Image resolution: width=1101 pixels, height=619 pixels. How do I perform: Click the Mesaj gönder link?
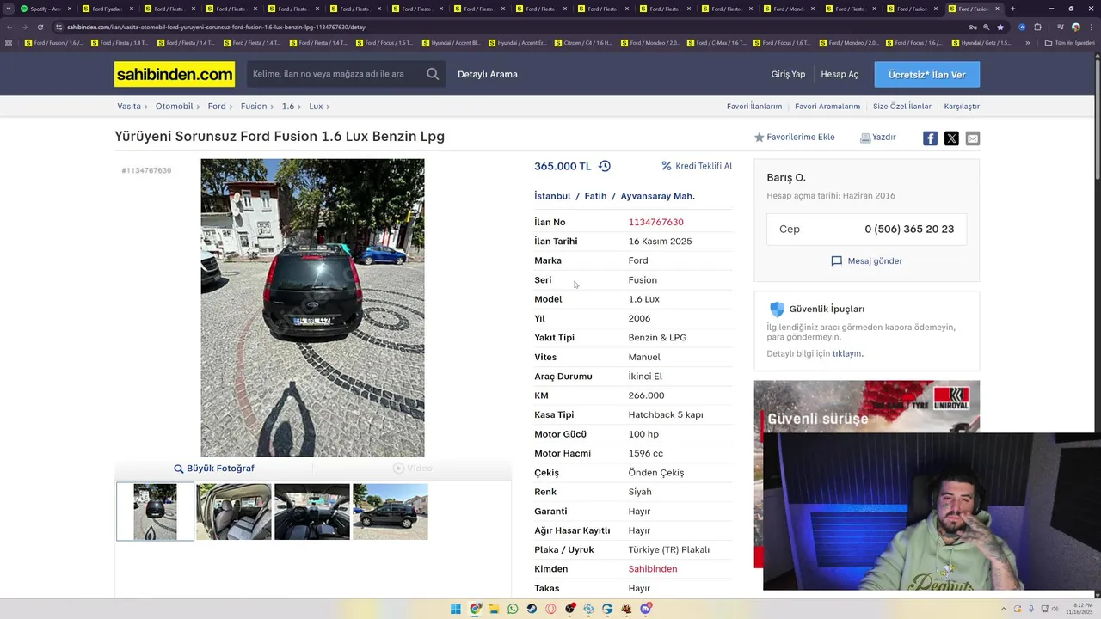point(875,260)
